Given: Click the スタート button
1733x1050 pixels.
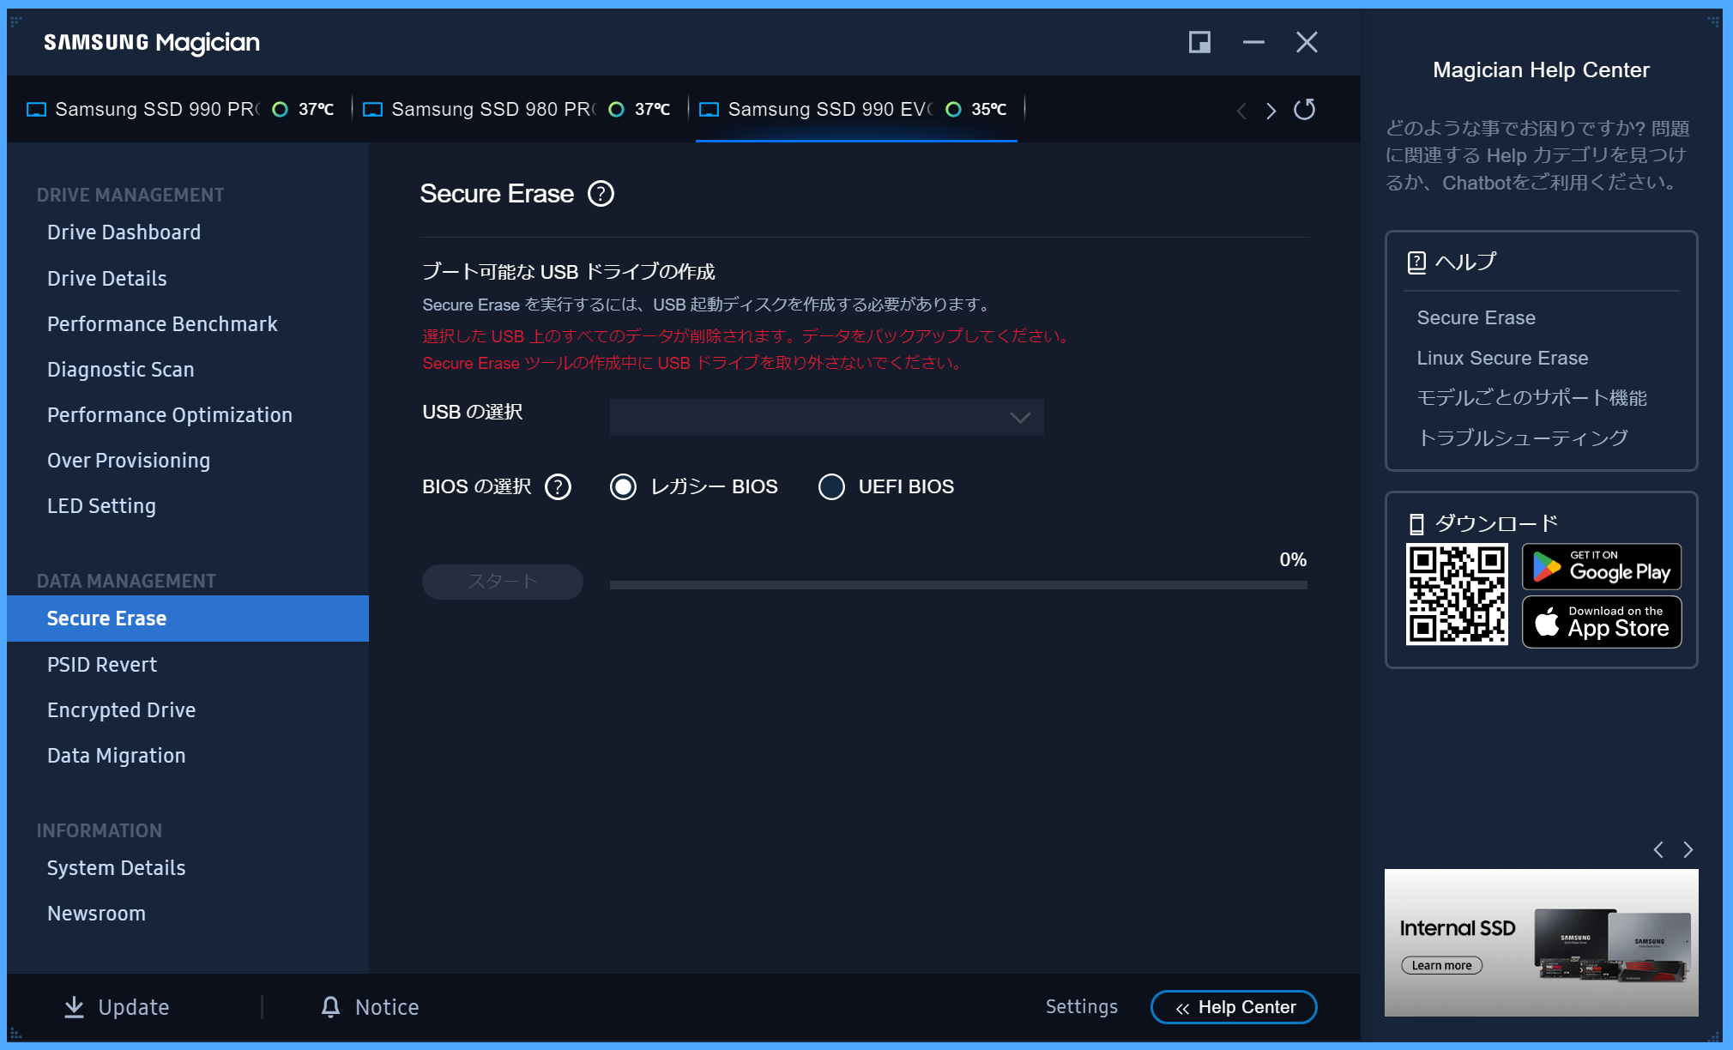Looking at the screenshot, I should [502, 582].
